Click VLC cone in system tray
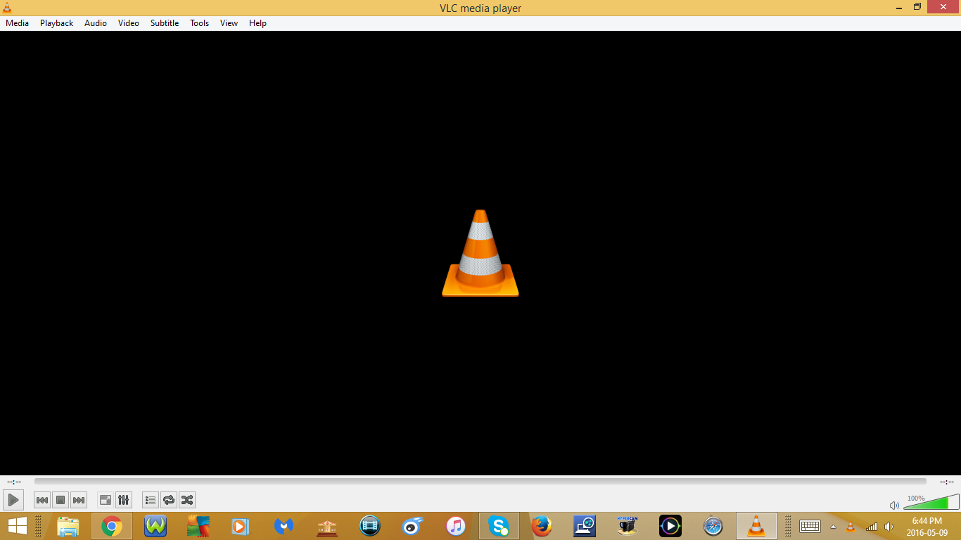 [851, 526]
